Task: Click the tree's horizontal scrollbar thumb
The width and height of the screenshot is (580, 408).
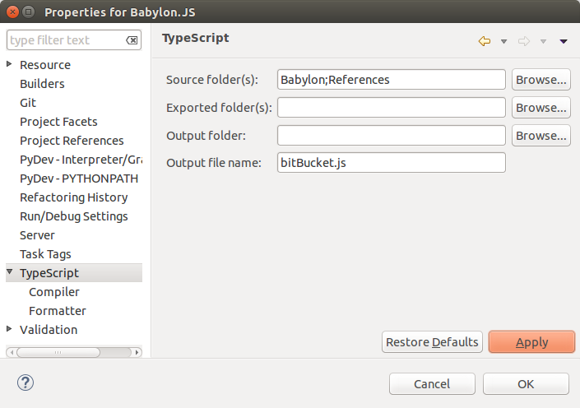Action: click(x=58, y=352)
